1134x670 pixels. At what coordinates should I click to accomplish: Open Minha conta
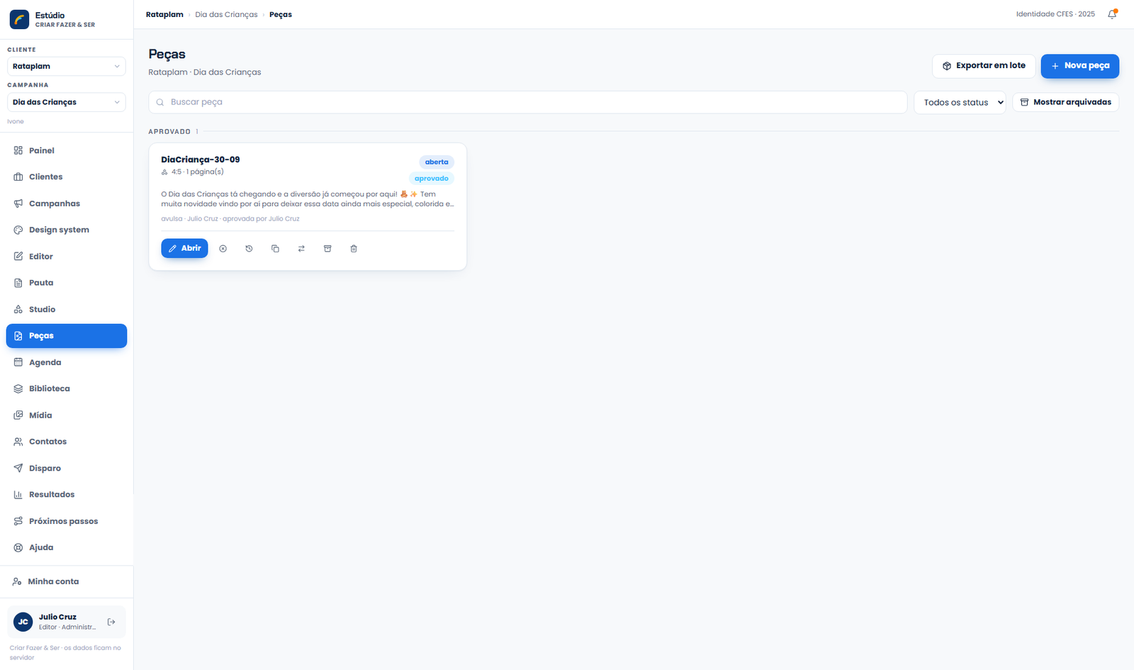(67, 581)
